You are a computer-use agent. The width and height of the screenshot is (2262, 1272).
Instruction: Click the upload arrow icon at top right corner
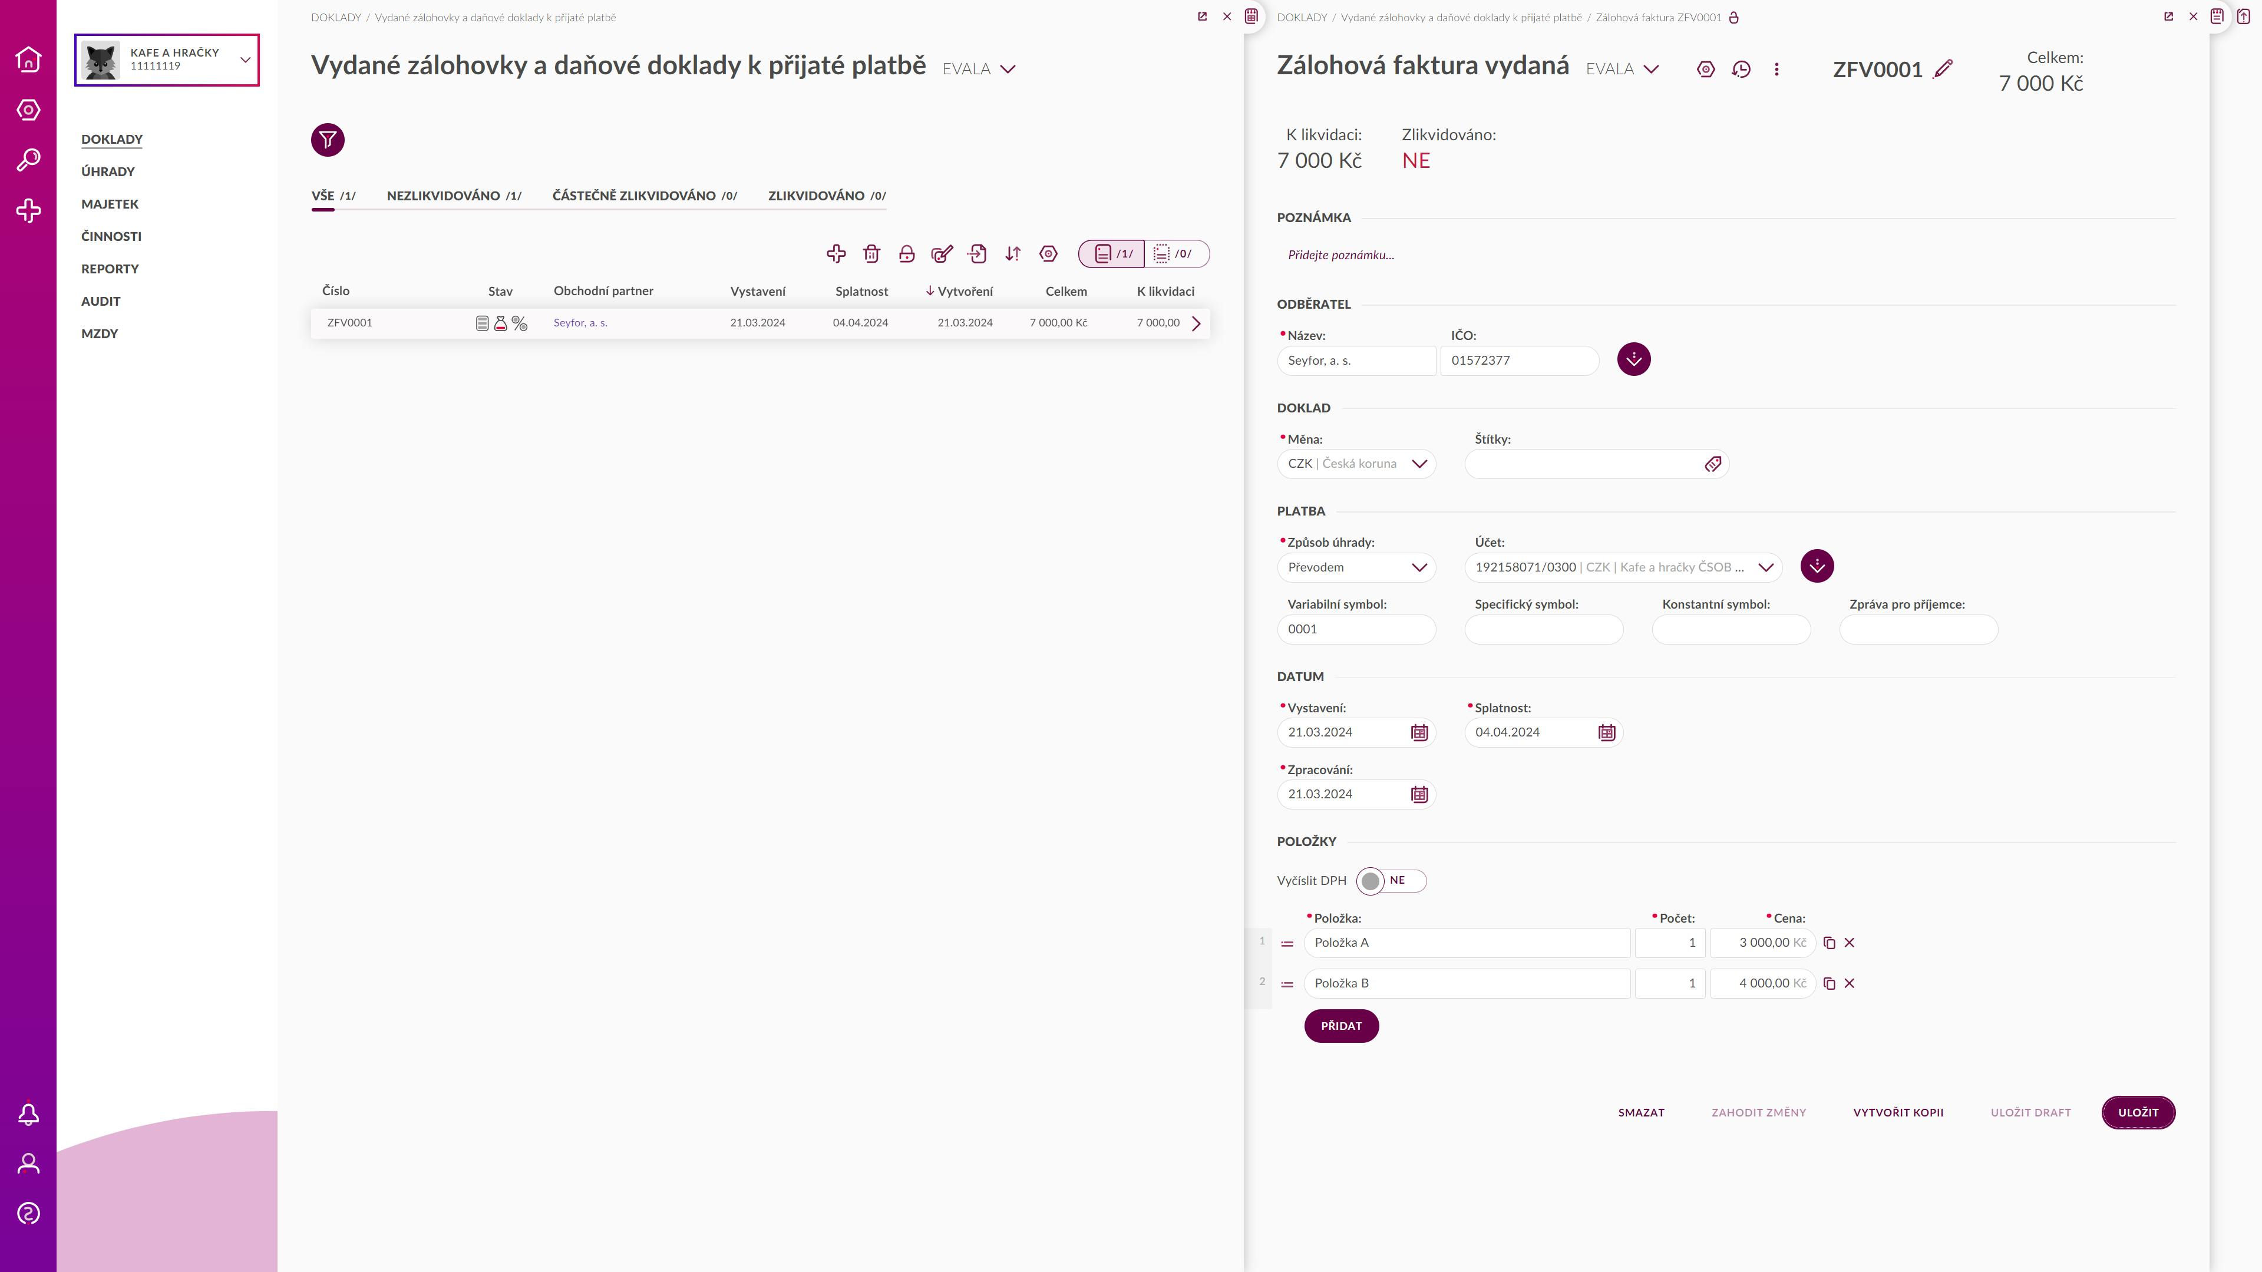point(2244,16)
